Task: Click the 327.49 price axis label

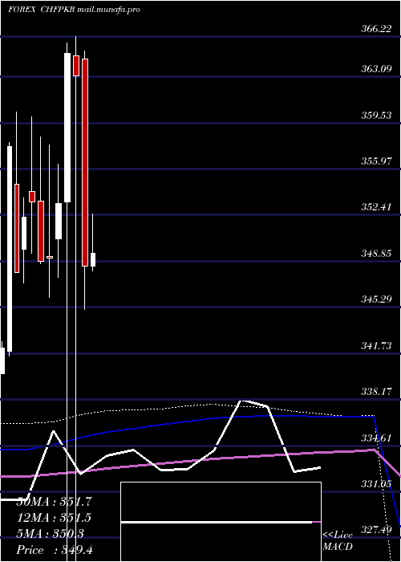Action: (x=376, y=530)
